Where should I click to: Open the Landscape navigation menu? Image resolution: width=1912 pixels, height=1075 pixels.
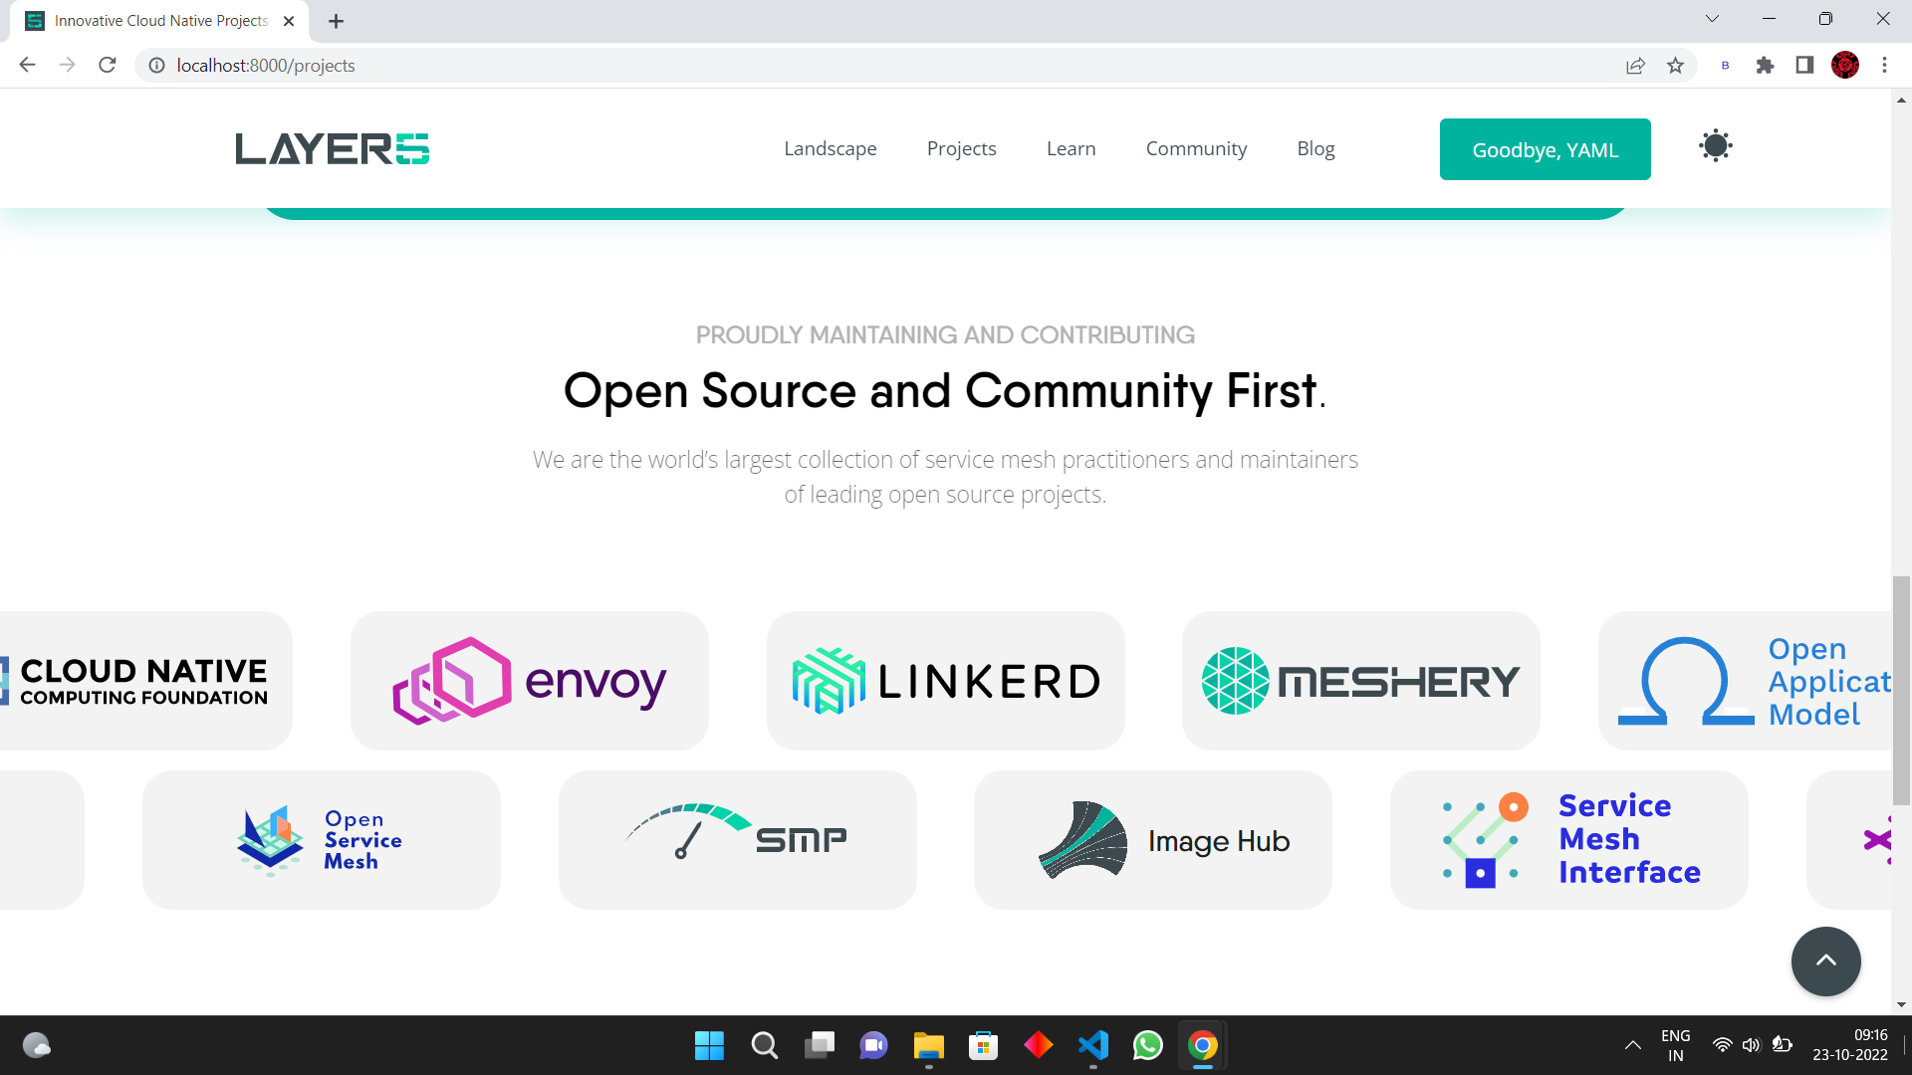point(830,148)
